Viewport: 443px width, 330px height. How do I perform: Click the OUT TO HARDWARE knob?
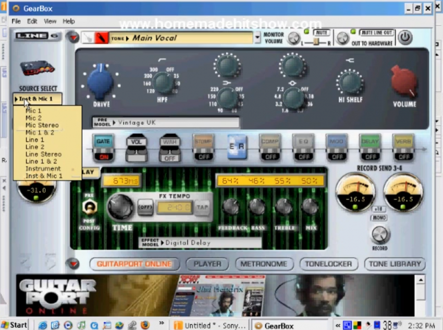coord(343,38)
